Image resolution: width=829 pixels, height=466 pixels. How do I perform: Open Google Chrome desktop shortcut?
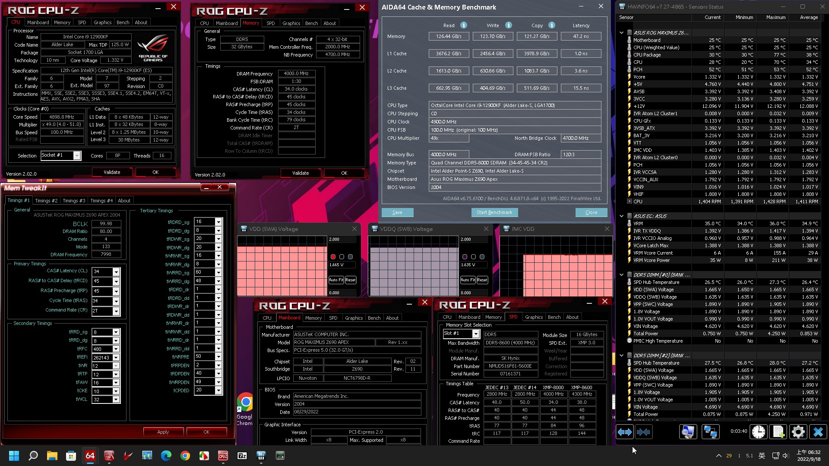pyautogui.click(x=245, y=409)
